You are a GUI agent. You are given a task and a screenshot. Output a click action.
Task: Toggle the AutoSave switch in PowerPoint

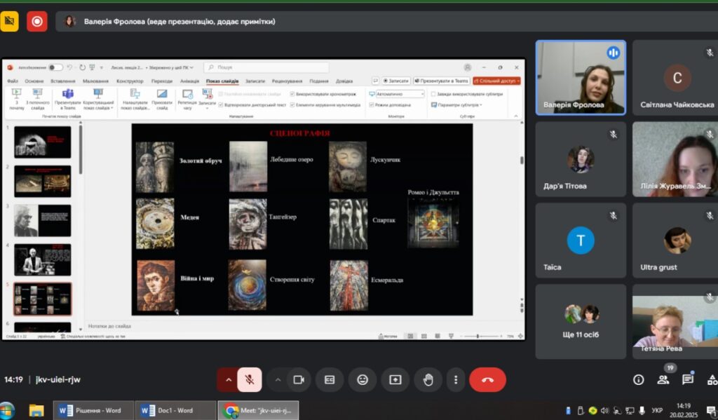[55, 67]
